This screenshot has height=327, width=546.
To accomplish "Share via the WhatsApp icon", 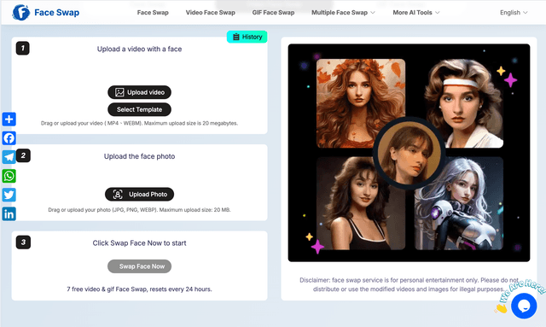I will click(x=9, y=176).
